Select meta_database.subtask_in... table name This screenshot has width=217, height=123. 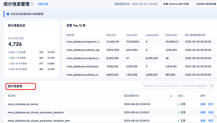pos(83,75)
